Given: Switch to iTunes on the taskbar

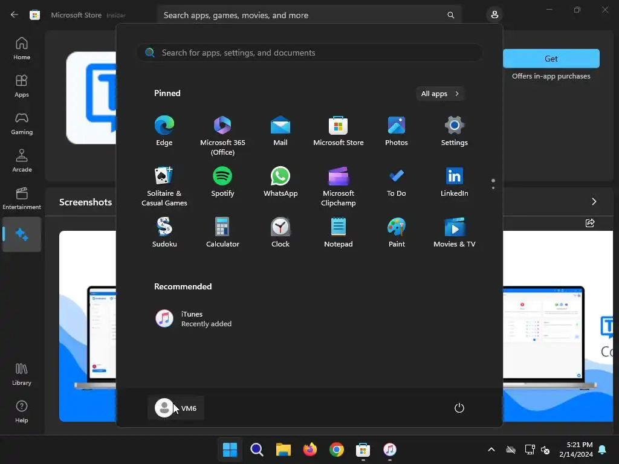Looking at the screenshot, I should click(390, 449).
